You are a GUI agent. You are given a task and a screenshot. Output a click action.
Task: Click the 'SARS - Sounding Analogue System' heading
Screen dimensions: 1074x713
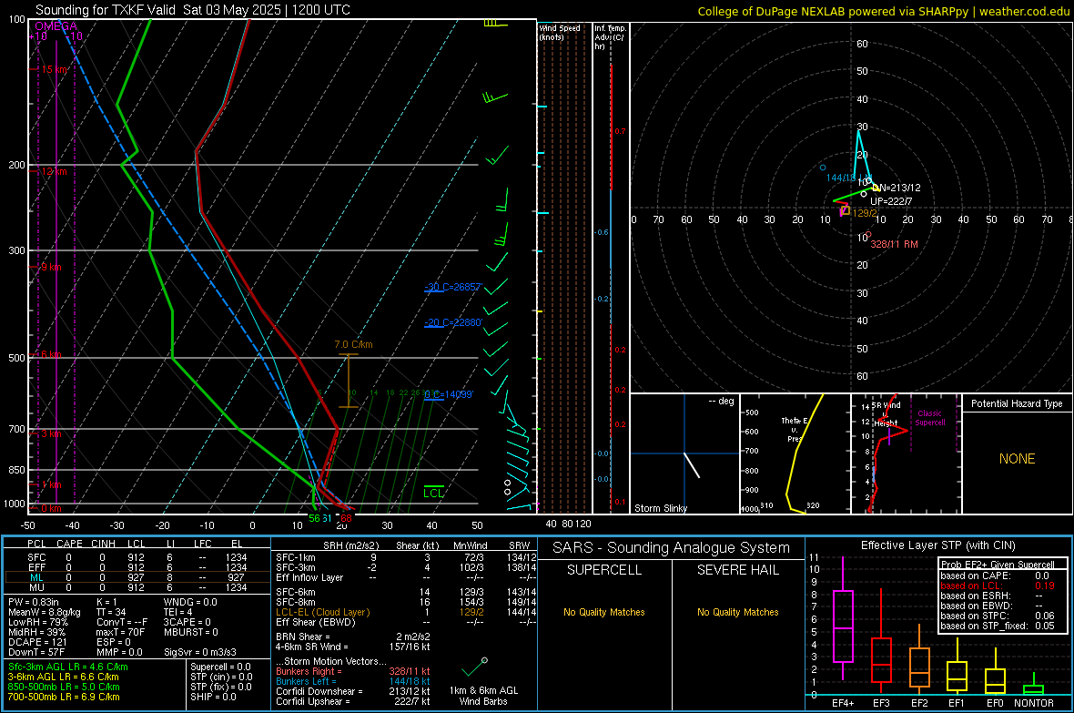click(671, 548)
